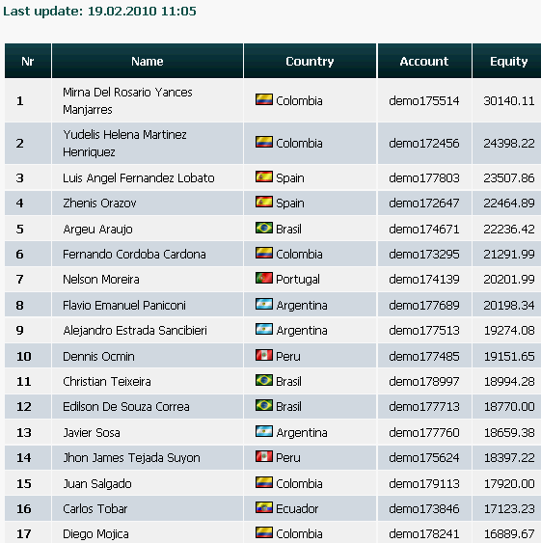Click the Peru flag for Jhon James Tejada Suyon
541x543 pixels.
click(x=264, y=456)
